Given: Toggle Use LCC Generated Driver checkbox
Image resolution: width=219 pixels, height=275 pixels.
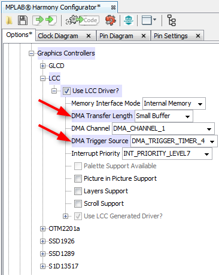Looking at the screenshot, I should point(78,216).
